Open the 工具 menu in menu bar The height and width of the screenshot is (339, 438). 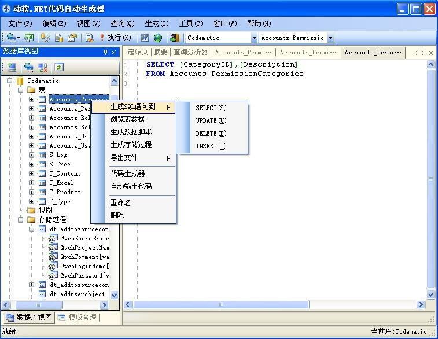(190, 24)
